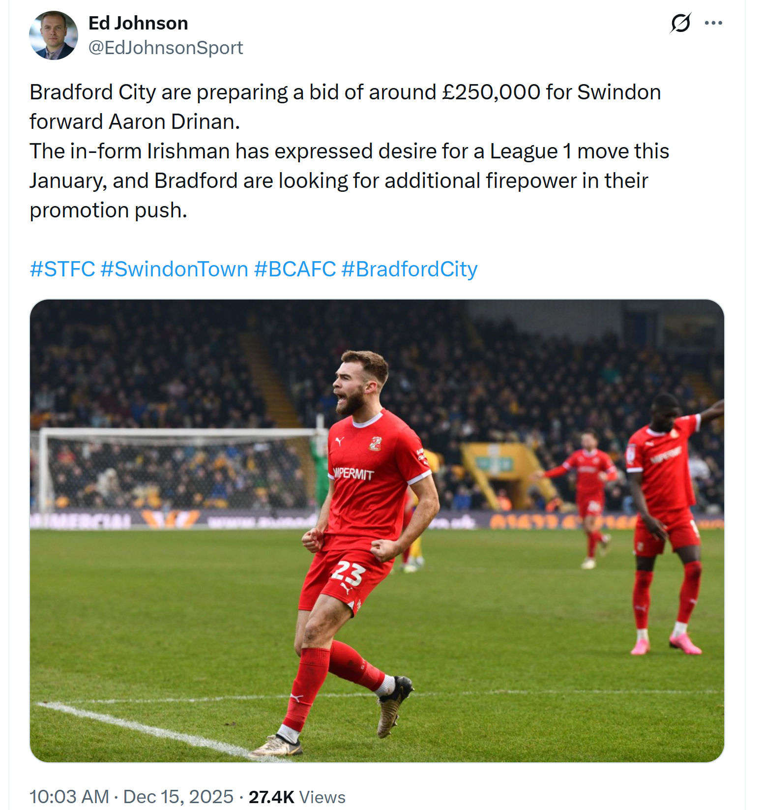Click the Grok explain-post icon
This screenshot has width=763, height=810.
coord(680,23)
